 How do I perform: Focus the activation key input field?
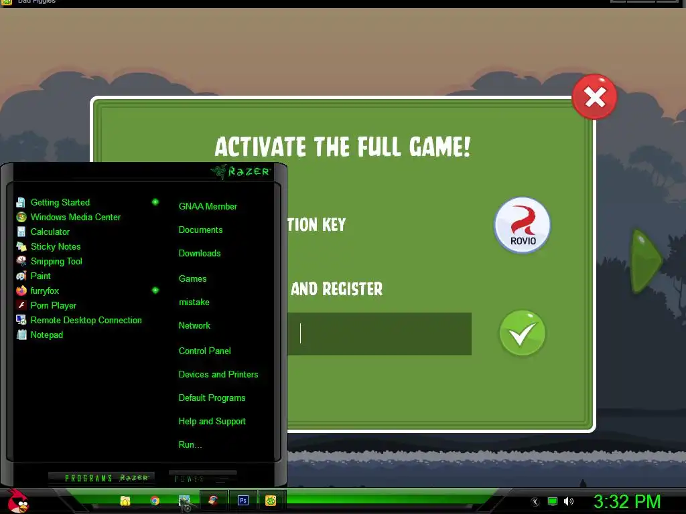point(379,334)
